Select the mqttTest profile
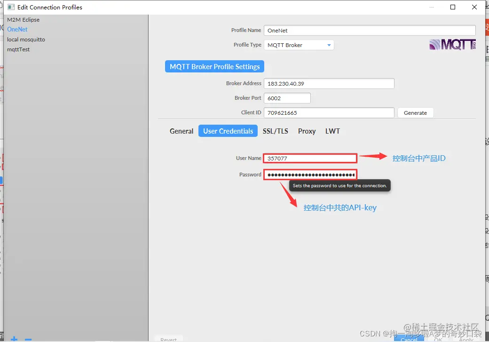The image size is (489, 342). click(18, 49)
